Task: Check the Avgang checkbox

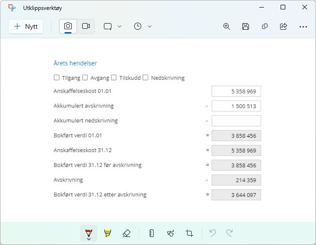Action: (85, 77)
